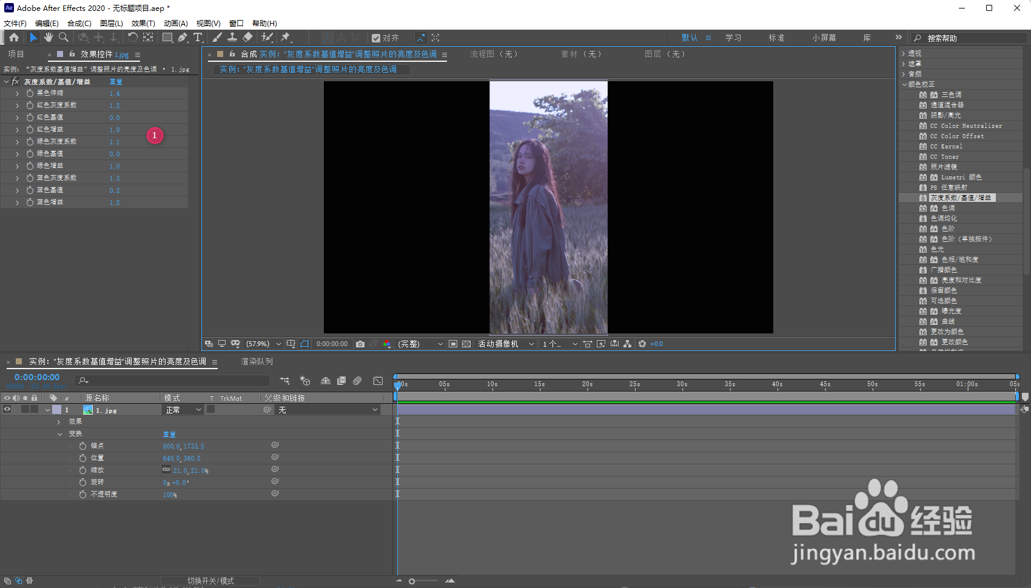The image size is (1031, 588).
Task: Toggle the motion blur icon in timeline
Action: 357,381
